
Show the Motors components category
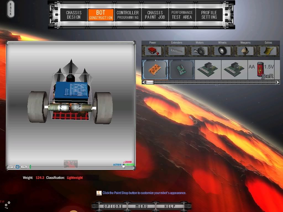(x=199, y=51)
